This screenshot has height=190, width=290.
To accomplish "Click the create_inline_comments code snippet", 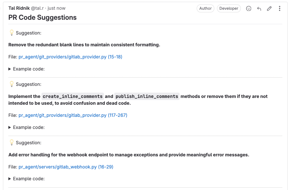I will pos(72,96).
